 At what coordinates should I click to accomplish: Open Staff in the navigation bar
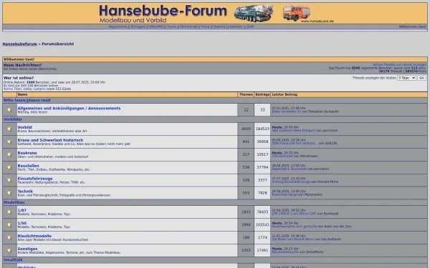click(x=250, y=26)
